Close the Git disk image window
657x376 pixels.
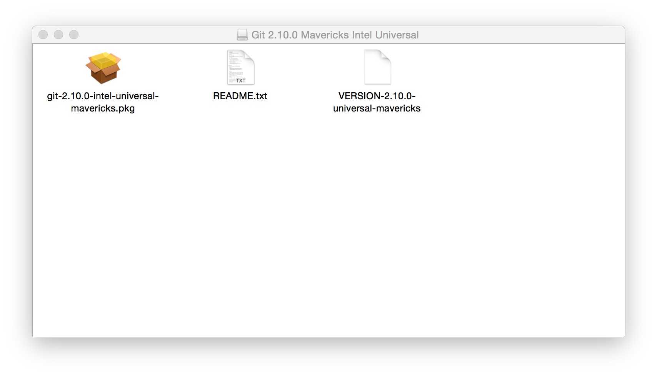(43, 35)
